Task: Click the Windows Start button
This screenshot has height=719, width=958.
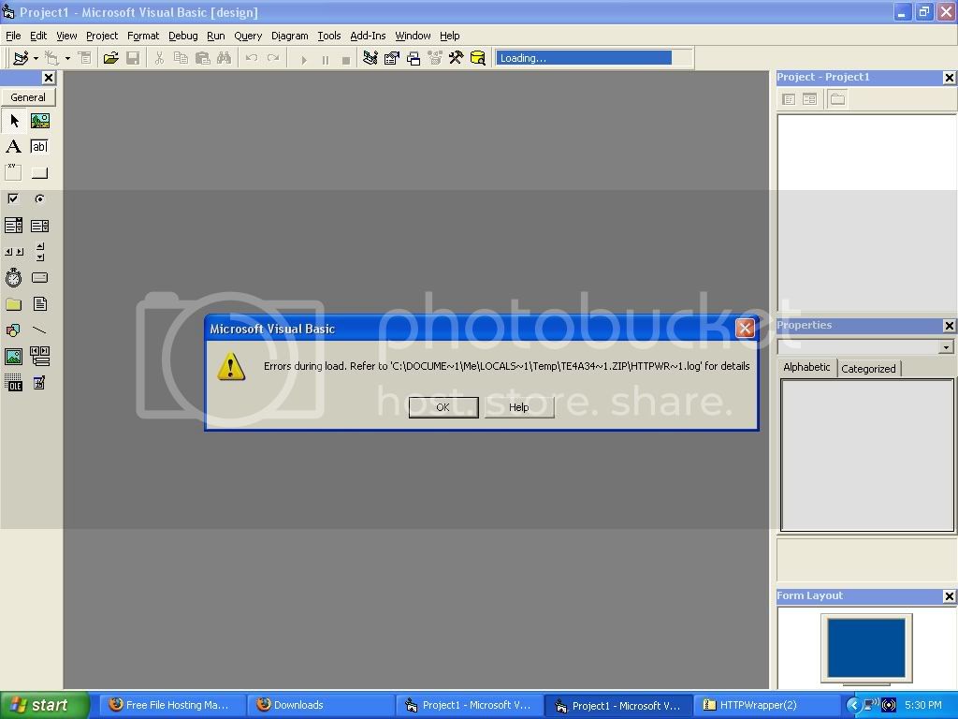Action: (44, 705)
